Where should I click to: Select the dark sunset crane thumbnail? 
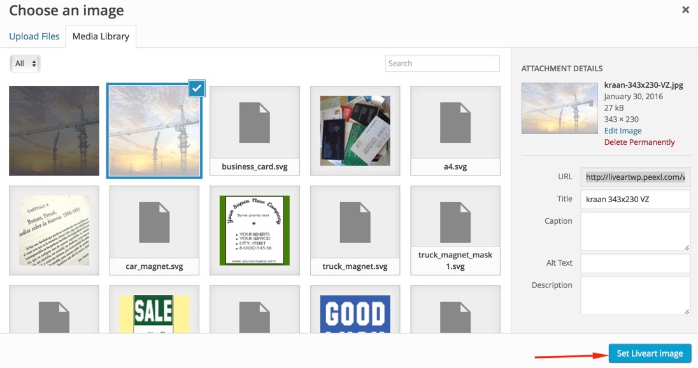[54, 131]
